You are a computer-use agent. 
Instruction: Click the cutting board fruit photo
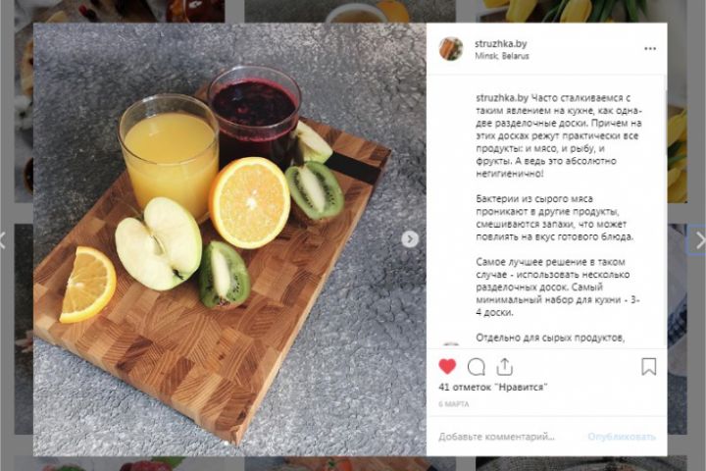click(229, 239)
